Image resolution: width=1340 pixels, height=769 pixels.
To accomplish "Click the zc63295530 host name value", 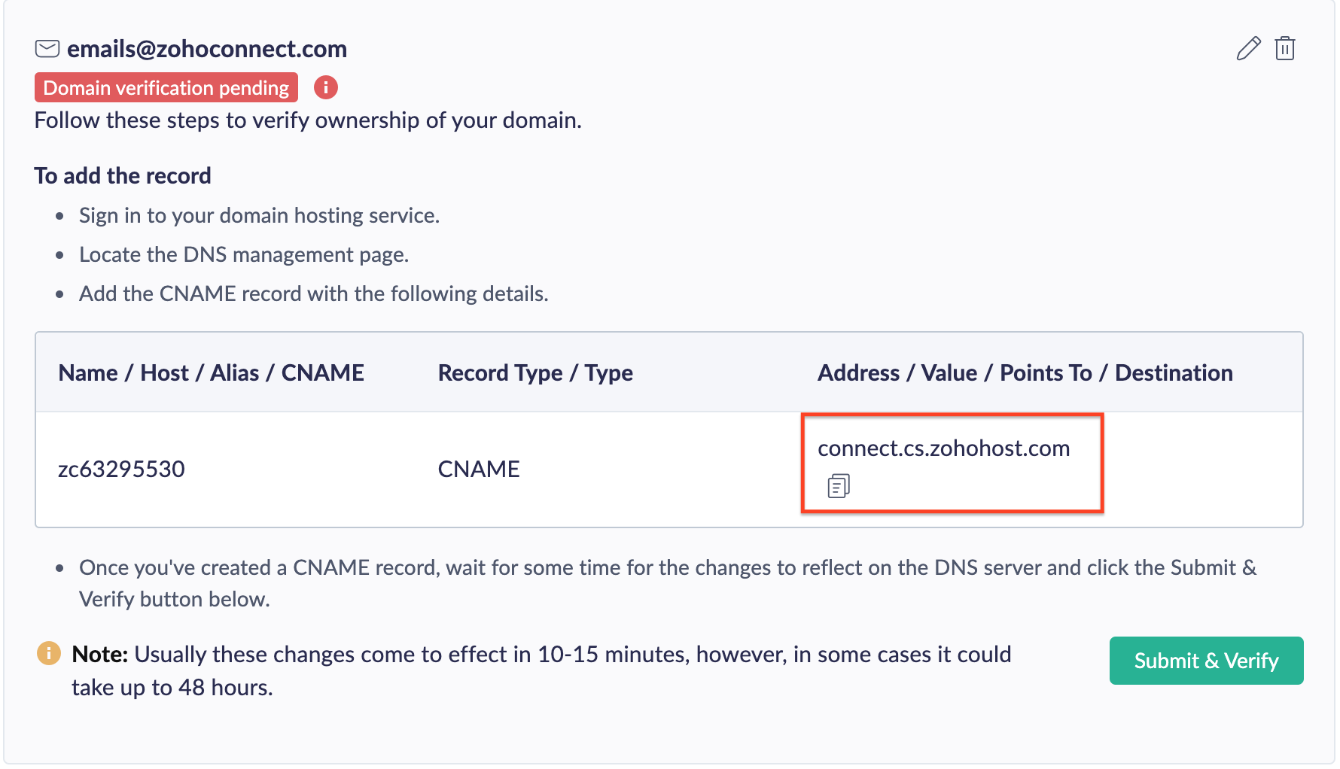I will coord(121,470).
